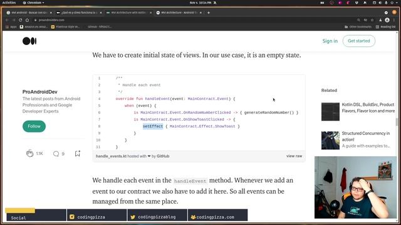Bookmark this page with the star icon

click(x=372, y=20)
